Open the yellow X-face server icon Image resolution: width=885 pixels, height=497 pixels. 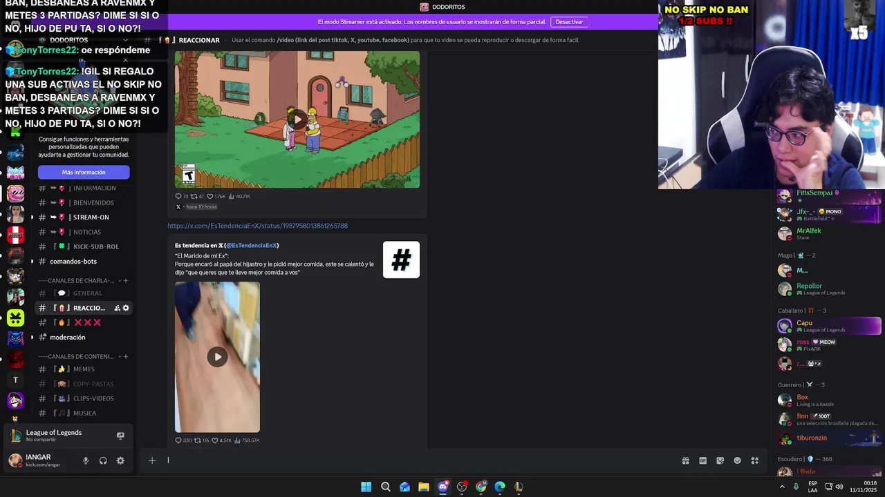(x=15, y=318)
